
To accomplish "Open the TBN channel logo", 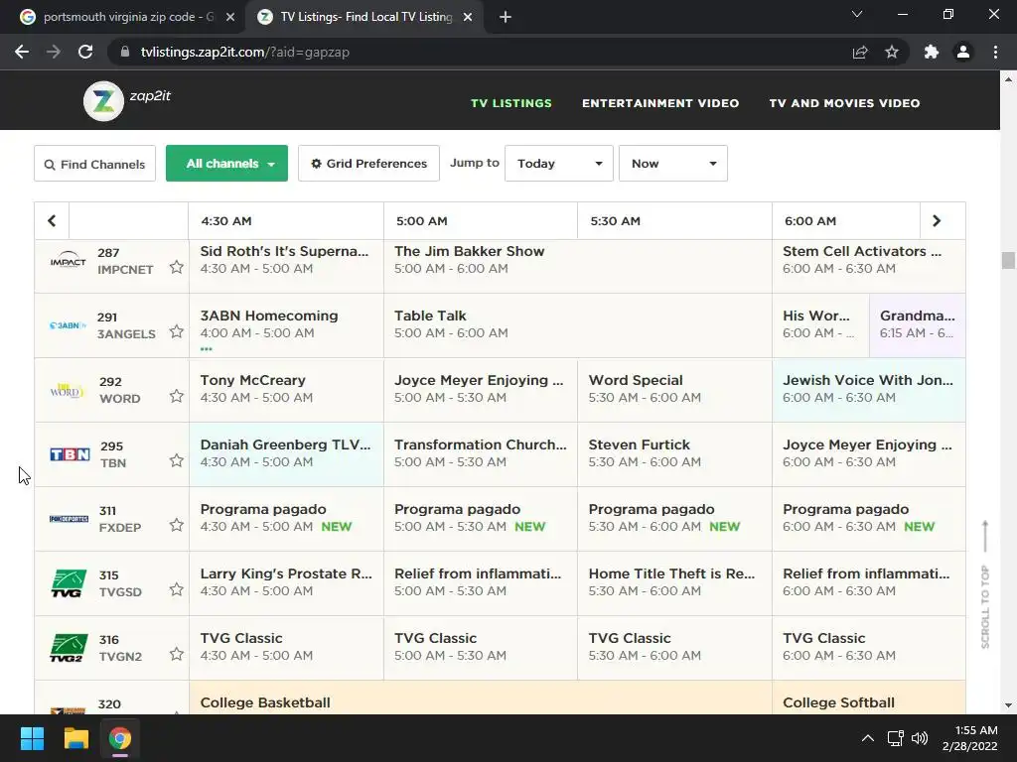I will [x=70, y=454].
